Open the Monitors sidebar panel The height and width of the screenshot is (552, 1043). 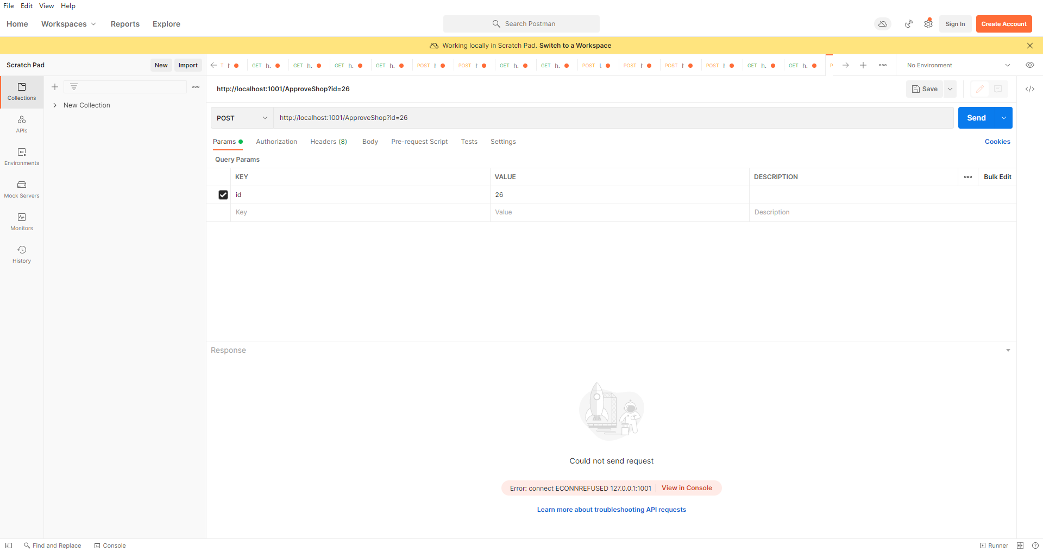pyautogui.click(x=21, y=221)
